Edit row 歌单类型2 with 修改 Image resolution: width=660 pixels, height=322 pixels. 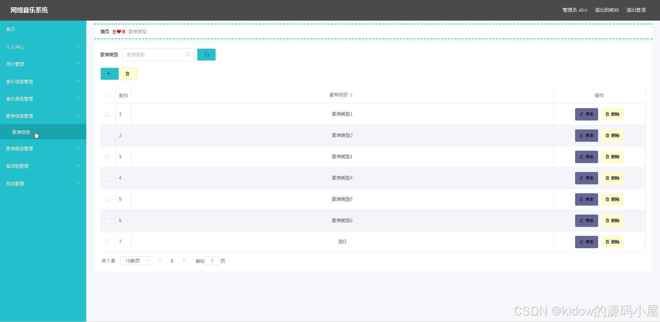point(586,136)
